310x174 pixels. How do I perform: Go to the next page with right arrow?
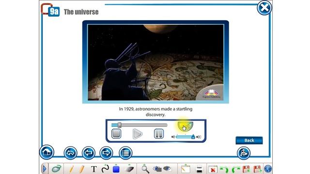[106, 153]
